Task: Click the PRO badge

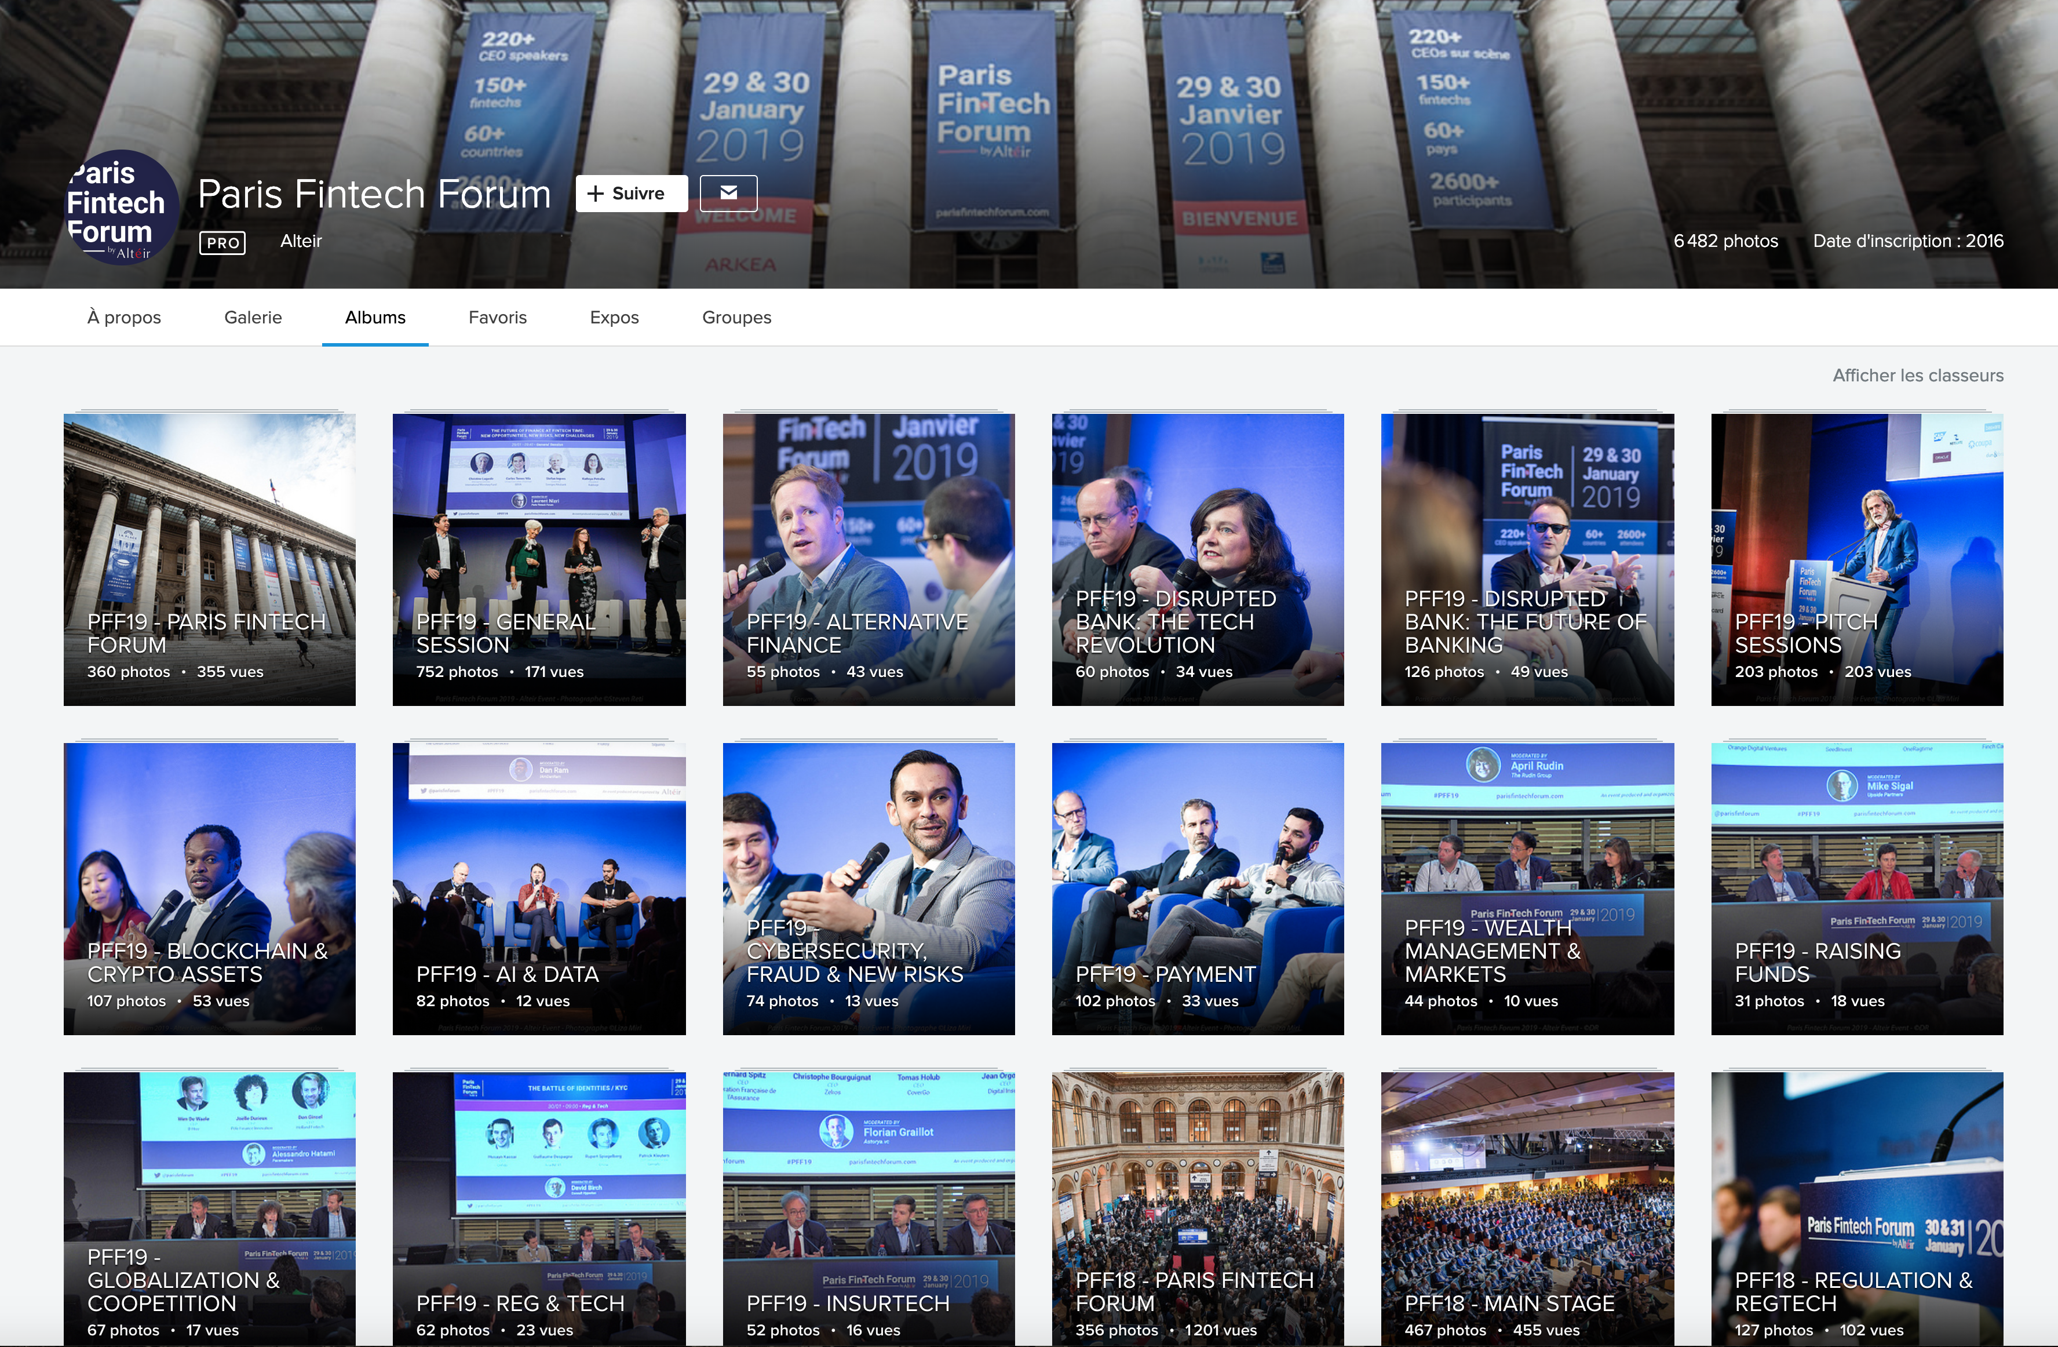Action: (x=222, y=243)
